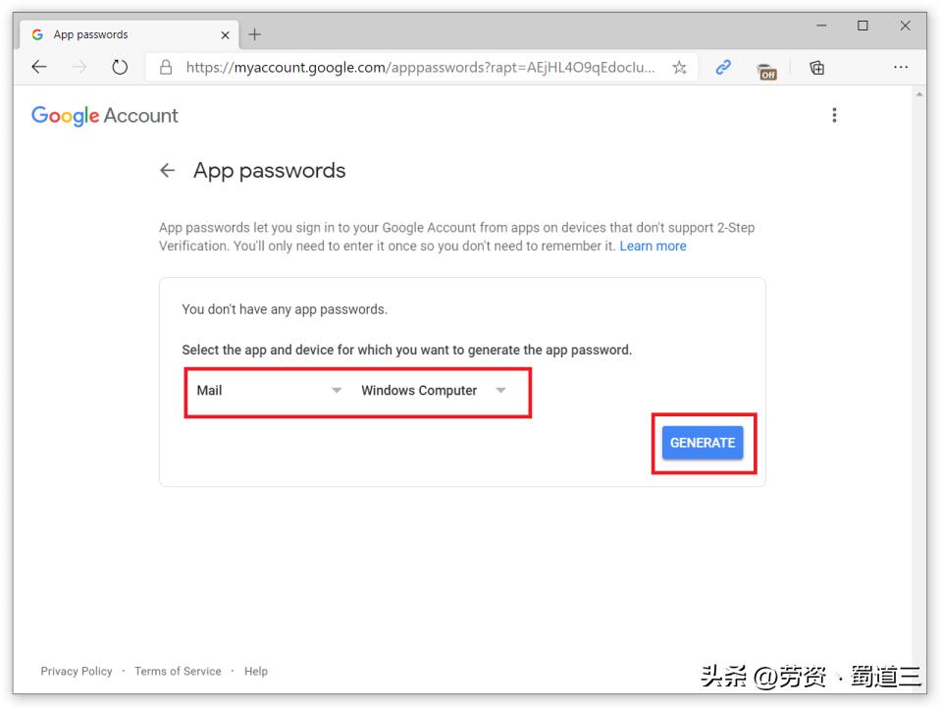Add this page to favorites via star icon
The height and width of the screenshot is (709, 942).
tap(678, 68)
